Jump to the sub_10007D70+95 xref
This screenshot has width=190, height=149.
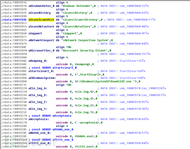coord(134,102)
